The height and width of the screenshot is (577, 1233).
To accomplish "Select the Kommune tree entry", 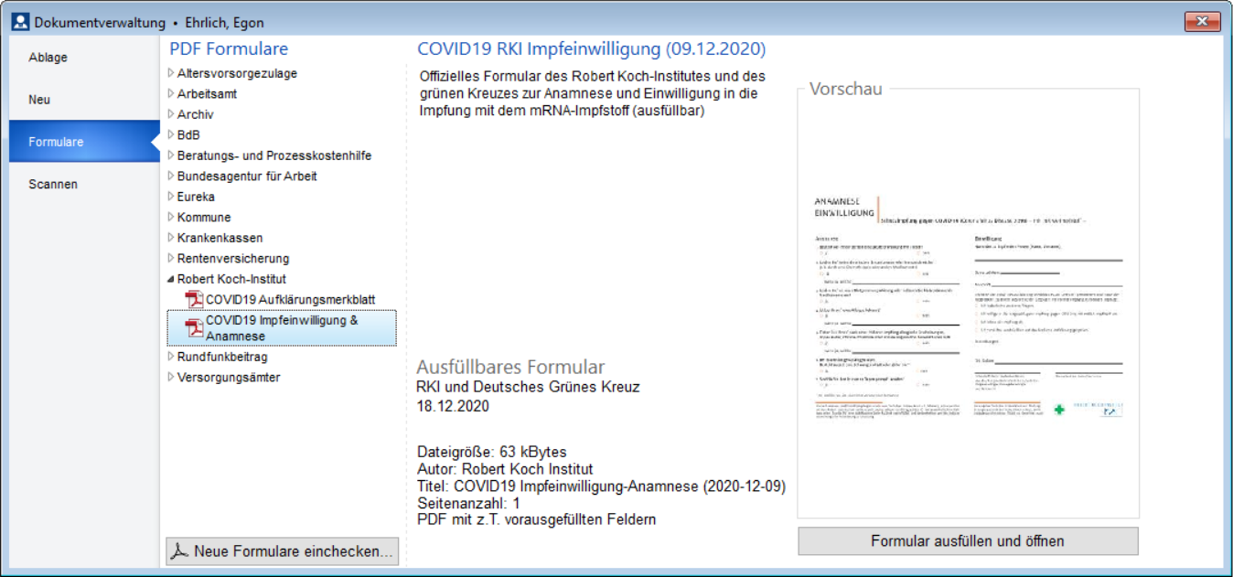I will click(x=204, y=217).
